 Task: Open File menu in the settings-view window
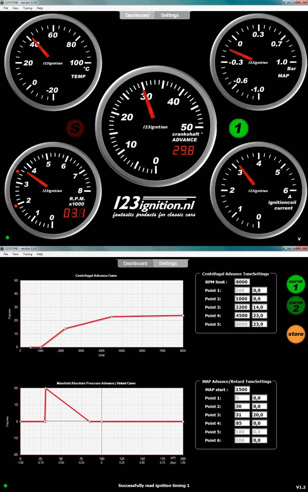[6, 254]
